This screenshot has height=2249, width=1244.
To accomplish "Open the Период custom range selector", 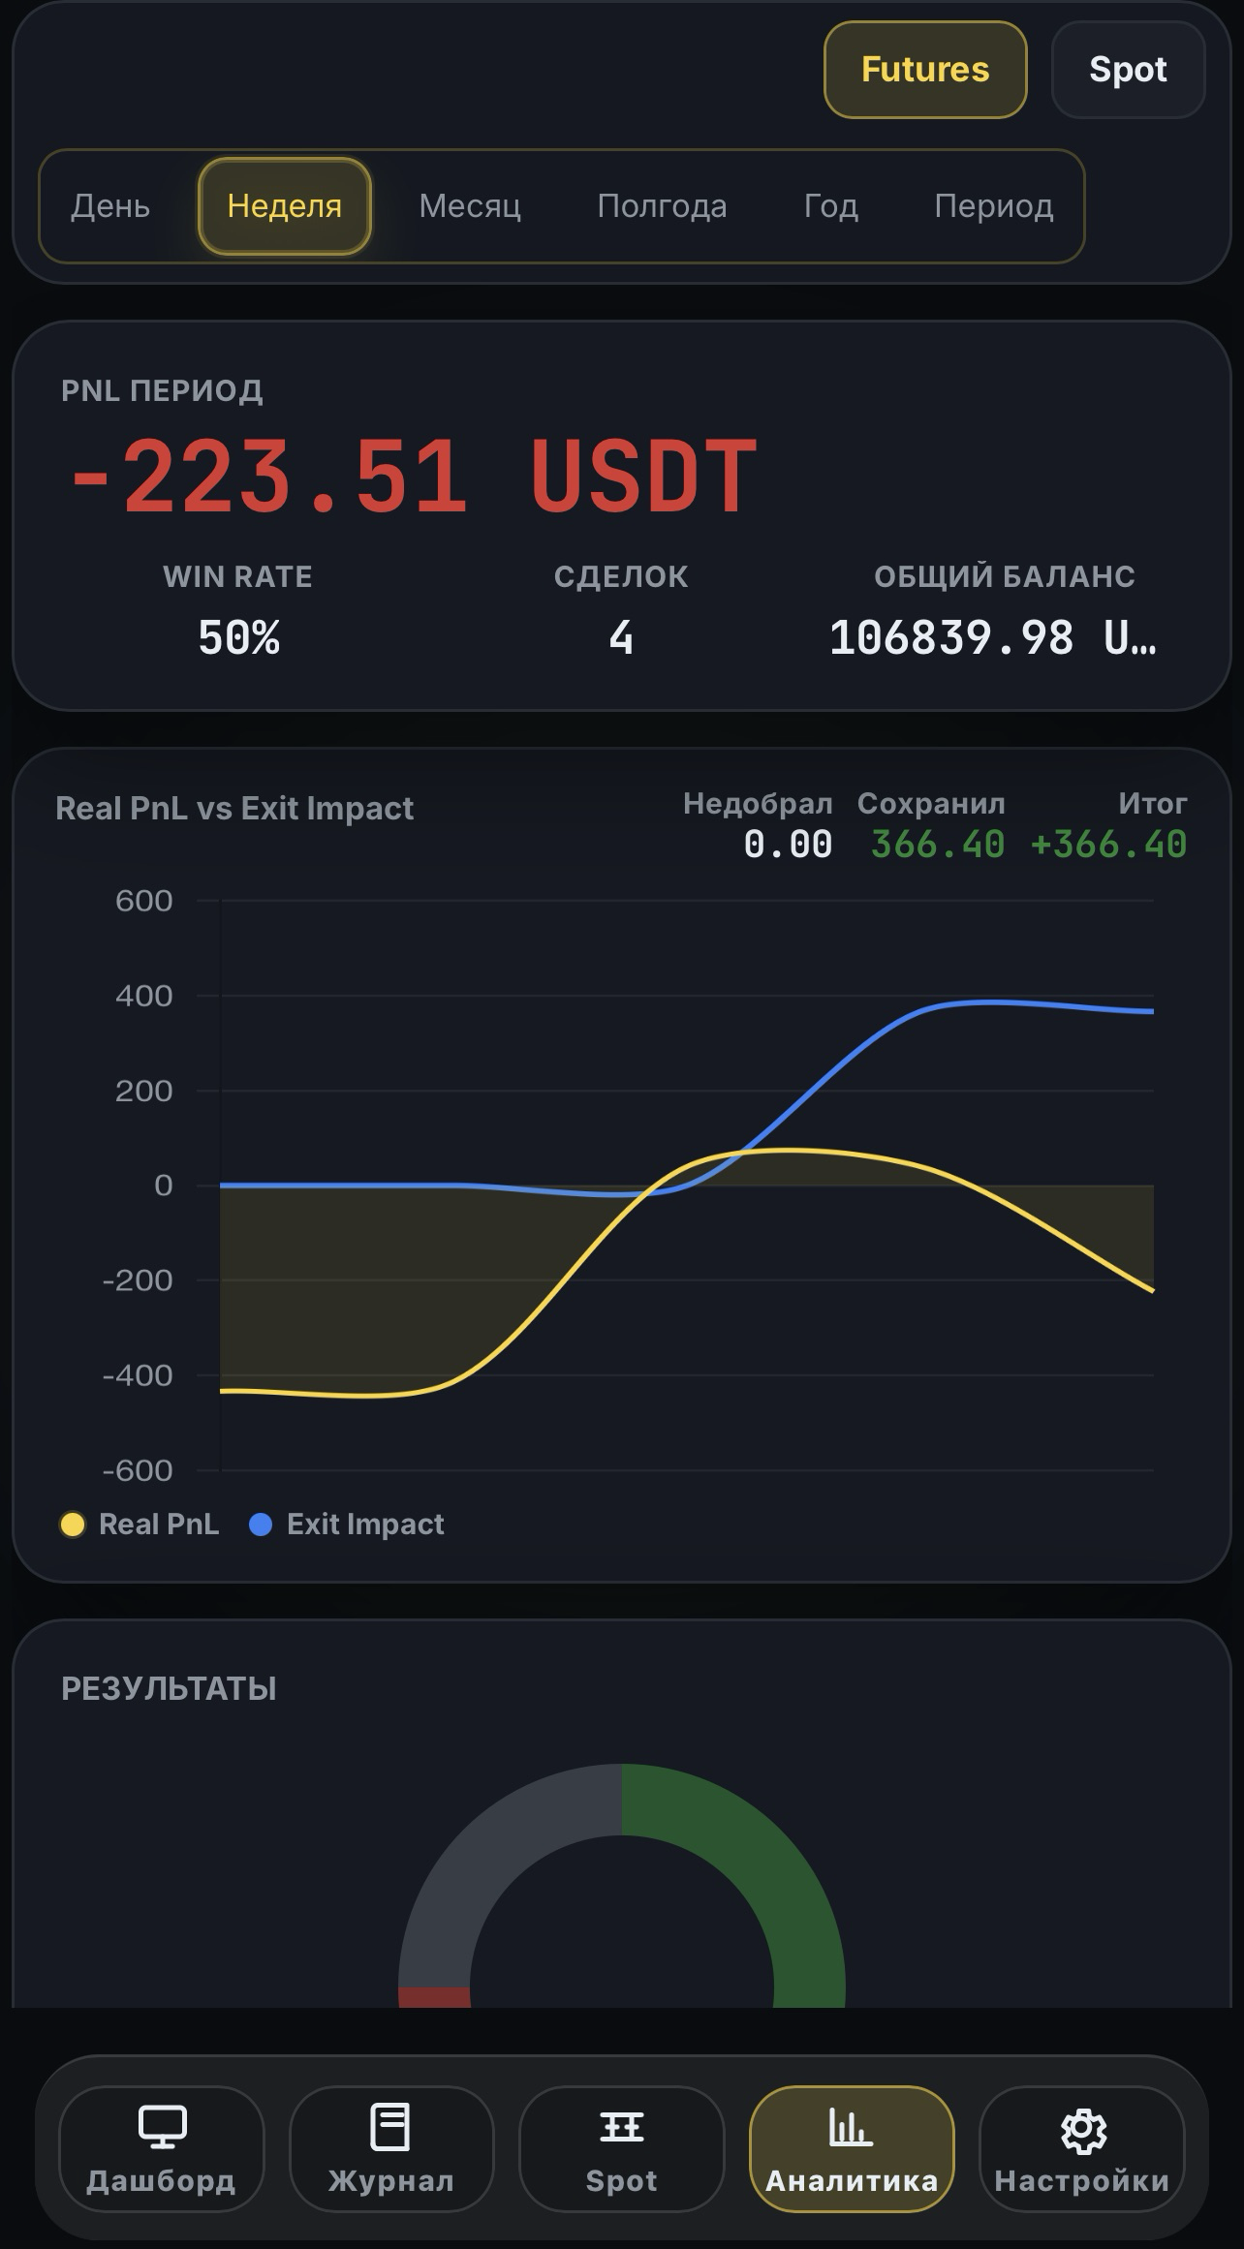I will point(995,205).
